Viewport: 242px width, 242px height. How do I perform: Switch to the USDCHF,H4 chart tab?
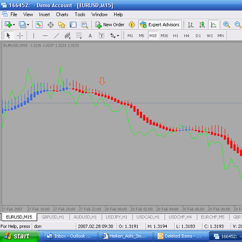pos(180,217)
